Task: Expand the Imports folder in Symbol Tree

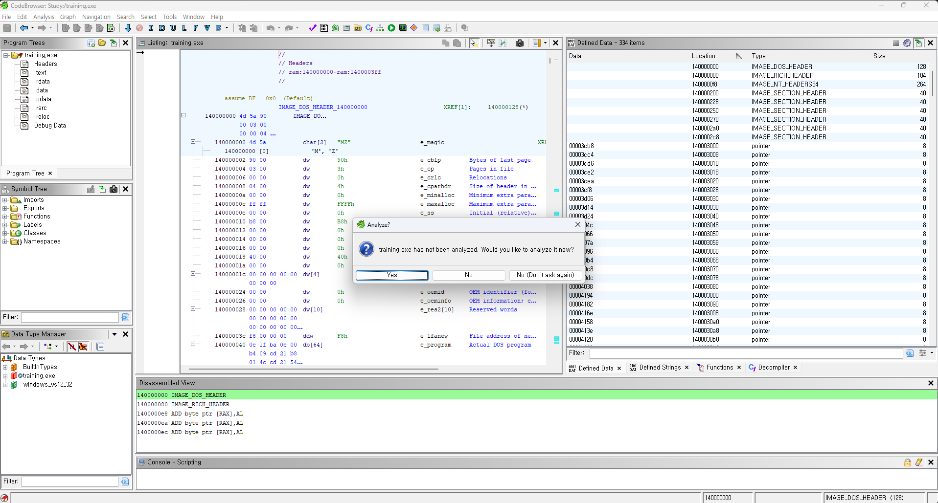Action: tap(6, 199)
